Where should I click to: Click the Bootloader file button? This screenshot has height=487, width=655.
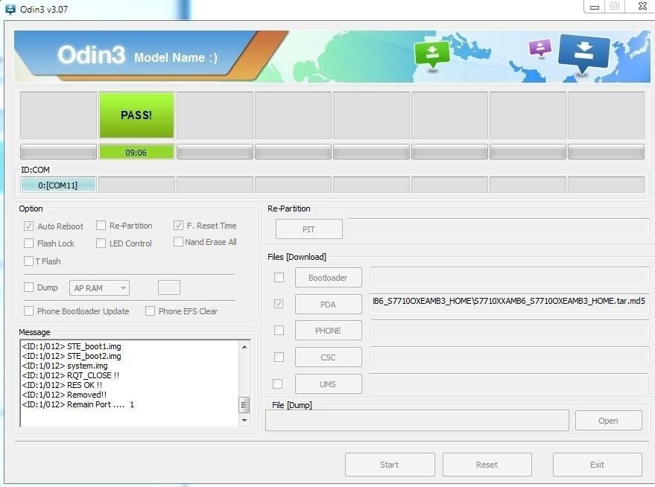point(328,278)
